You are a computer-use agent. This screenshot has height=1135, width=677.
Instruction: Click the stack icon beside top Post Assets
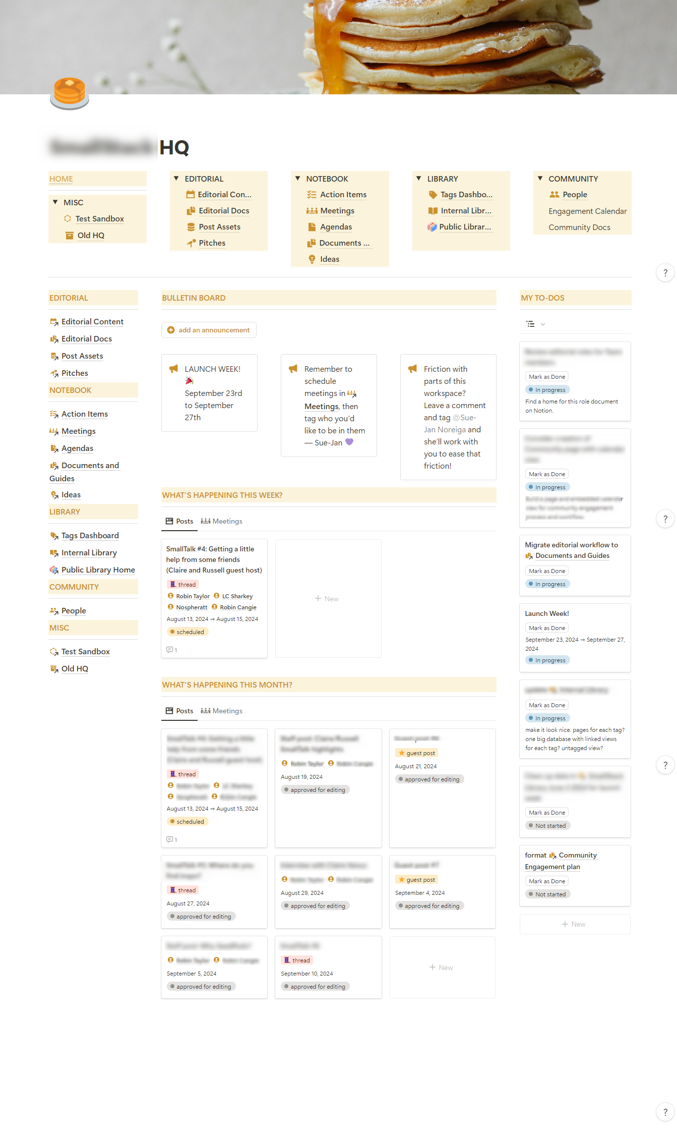point(191,227)
